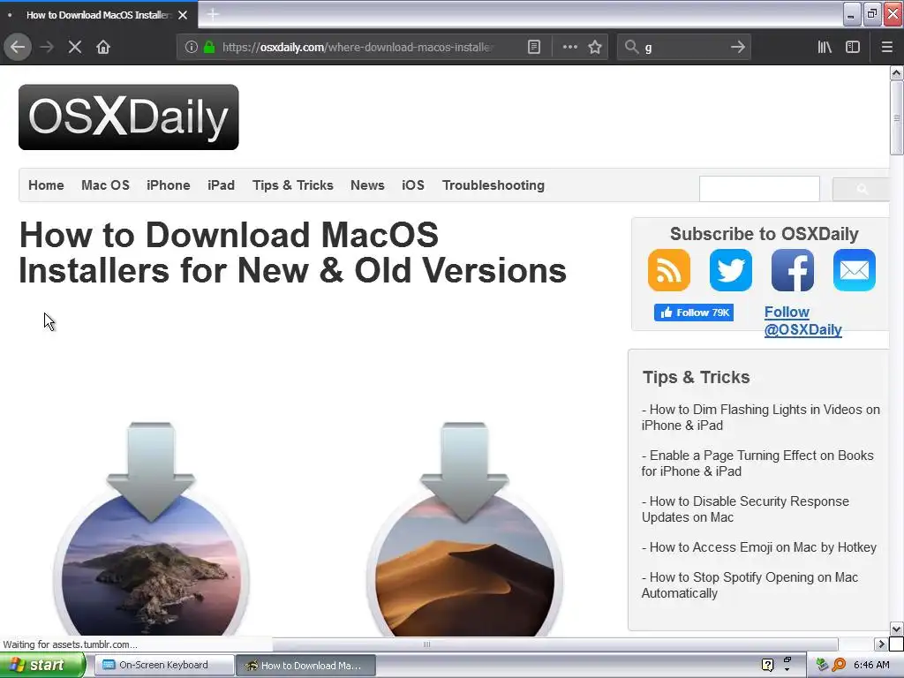Open iPad navigation item
The image size is (904, 678).
coord(221,185)
